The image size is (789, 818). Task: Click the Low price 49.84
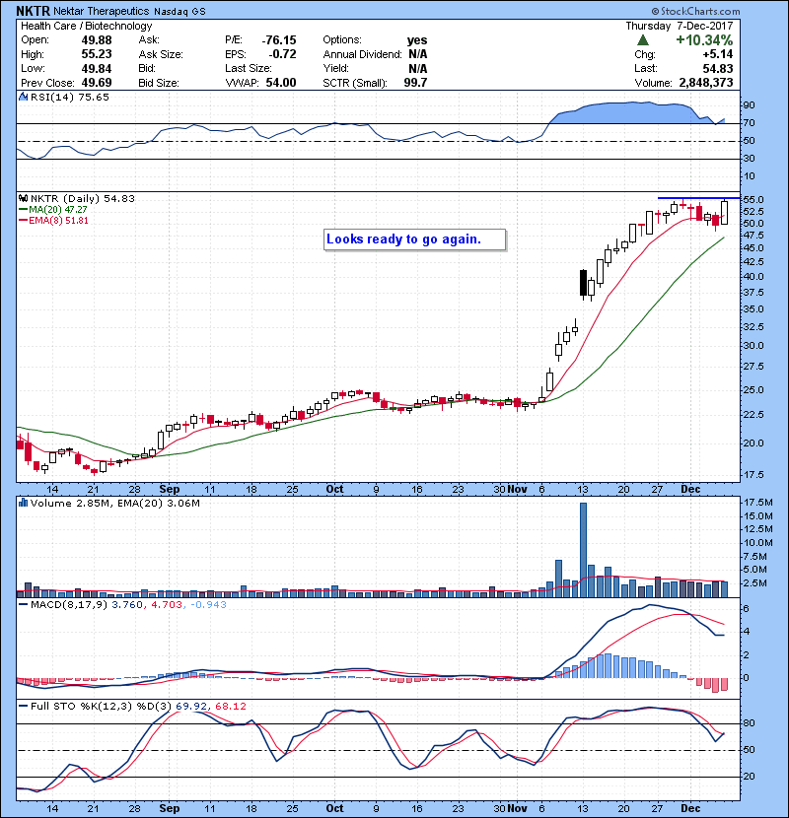point(97,68)
